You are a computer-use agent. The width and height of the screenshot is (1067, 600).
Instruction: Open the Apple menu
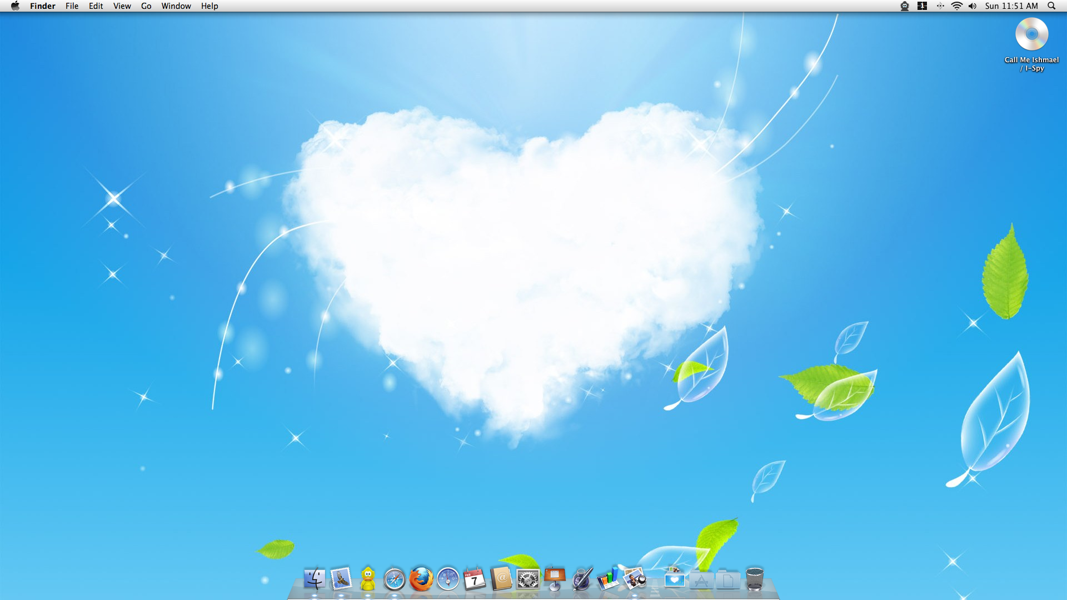click(x=15, y=6)
